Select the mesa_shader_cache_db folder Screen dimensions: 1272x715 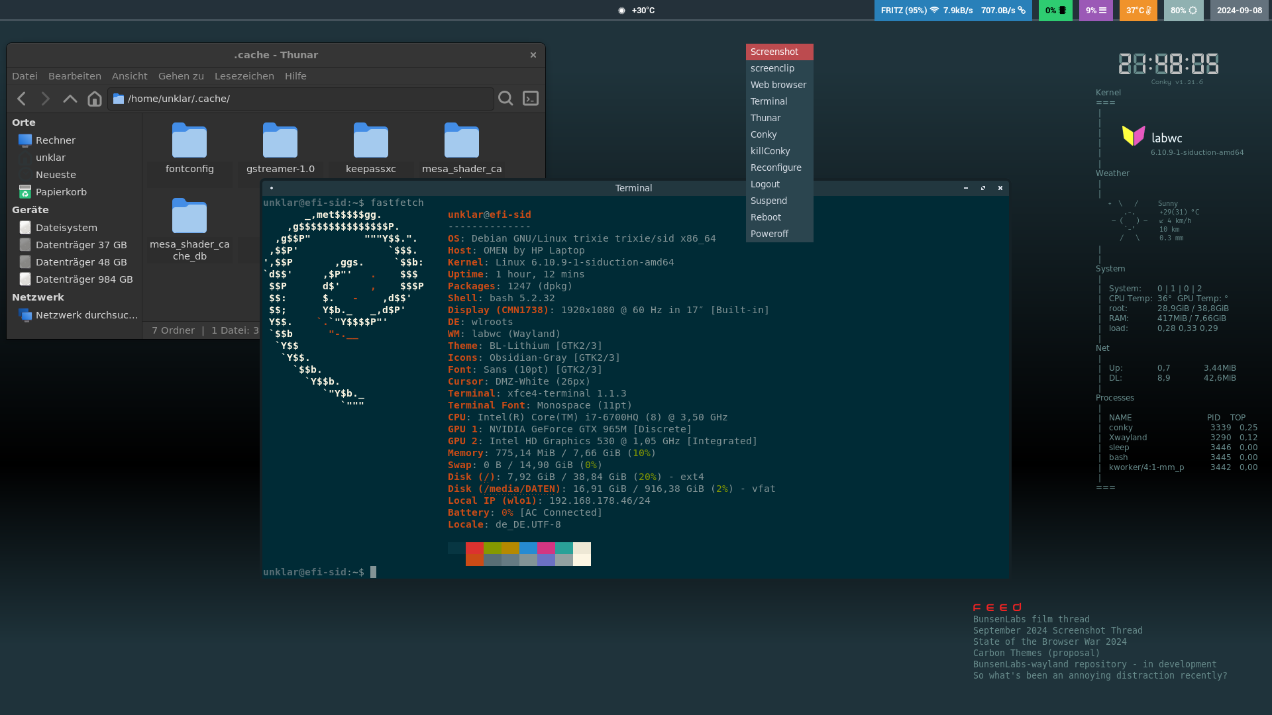coord(189,230)
